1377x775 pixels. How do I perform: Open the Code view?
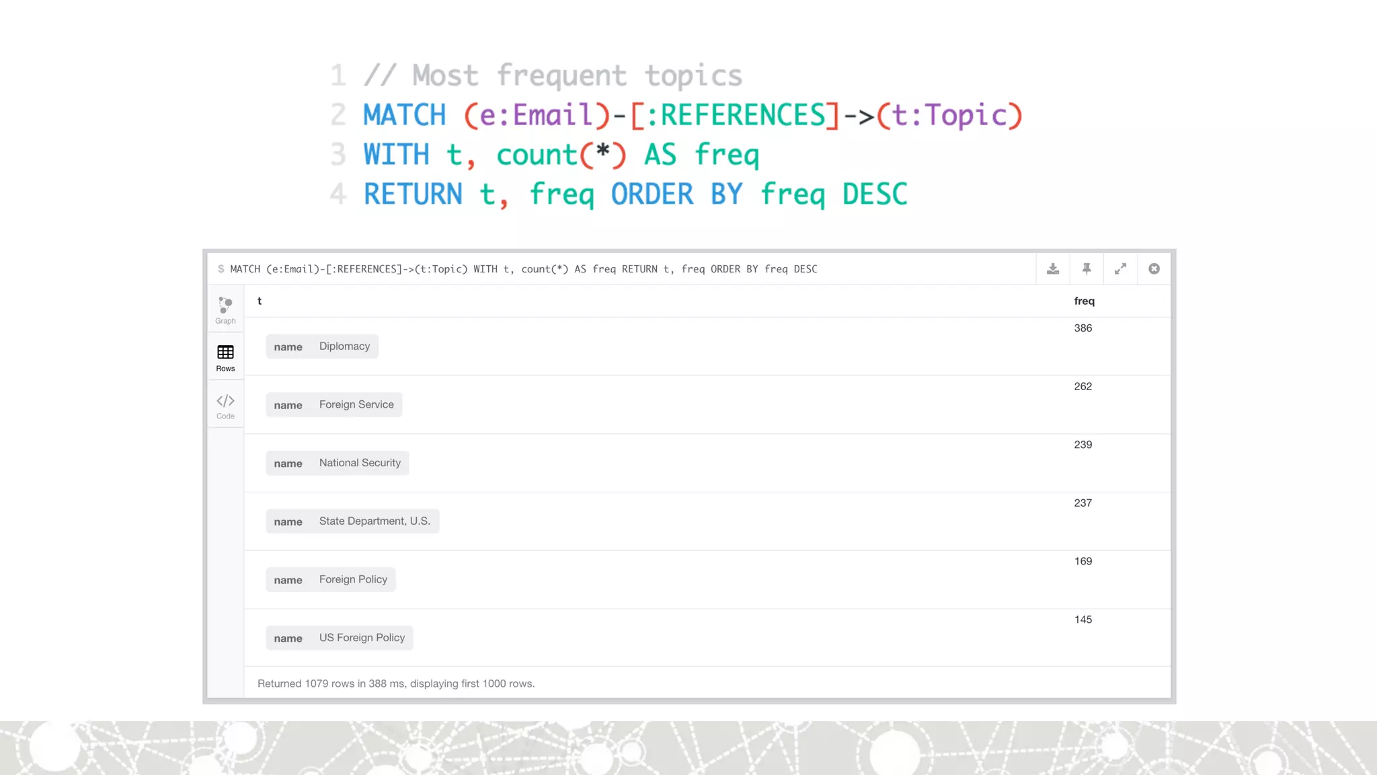point(225,406)
